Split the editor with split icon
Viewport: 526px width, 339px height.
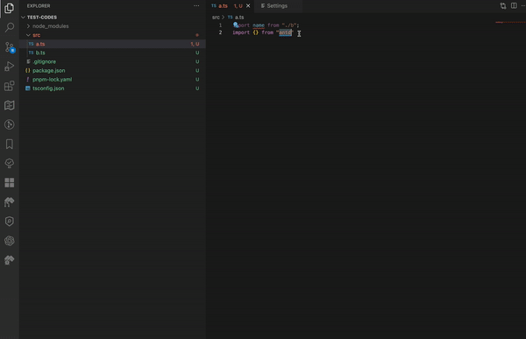[514, 6]
